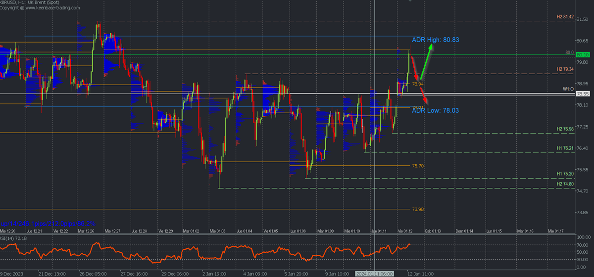This screenshot has width=594, height=277.
Task: Click the gray chart shift triangle at top
Action: tap(409, 1)
